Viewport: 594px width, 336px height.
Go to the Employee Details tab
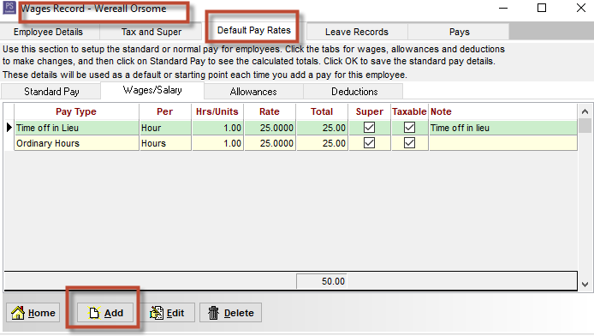click(x=48, y=32)
